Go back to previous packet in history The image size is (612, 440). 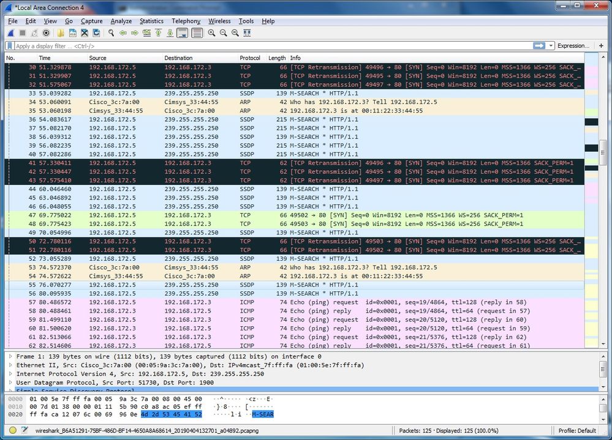click(123, 33)
